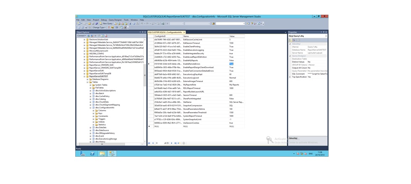The height and width of the screenshot is (184, 411).
Task: Open the Window menu
Action: coord(134,20)
